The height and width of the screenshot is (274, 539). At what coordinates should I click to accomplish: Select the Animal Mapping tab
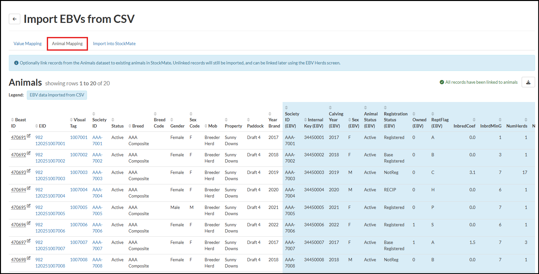point(67,43)
